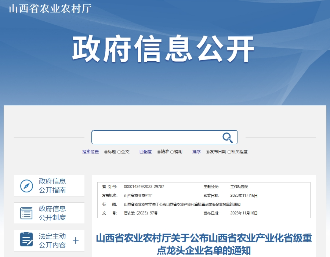
Task: Select the 全文 search position radio
Action: (119, 152)
